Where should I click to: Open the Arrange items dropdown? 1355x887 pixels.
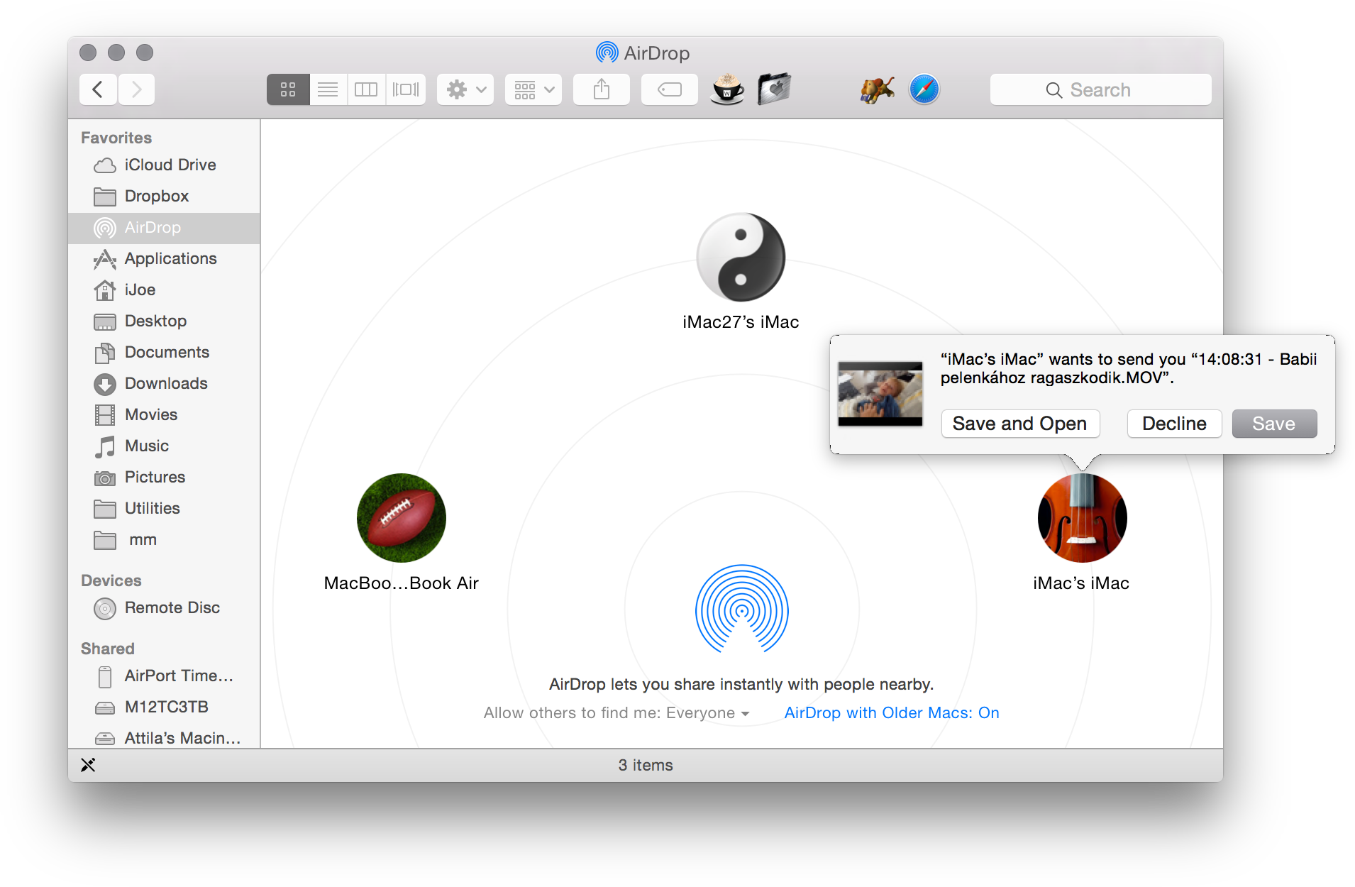point(533,89)
